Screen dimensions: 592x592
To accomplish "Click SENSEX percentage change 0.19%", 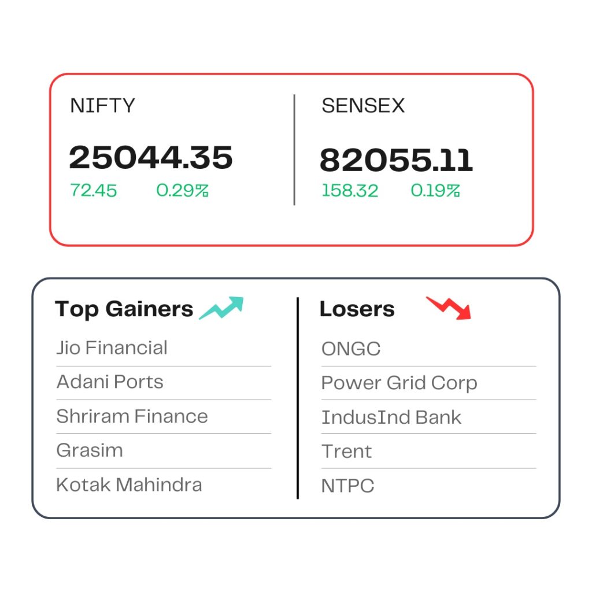I will pos(435,190).
